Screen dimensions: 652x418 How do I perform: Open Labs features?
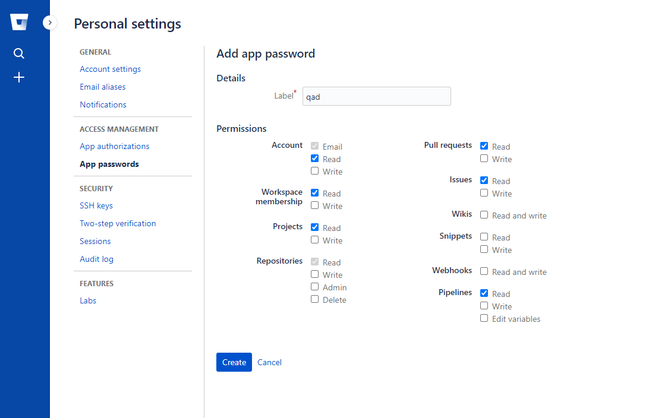tap(88, 301)
